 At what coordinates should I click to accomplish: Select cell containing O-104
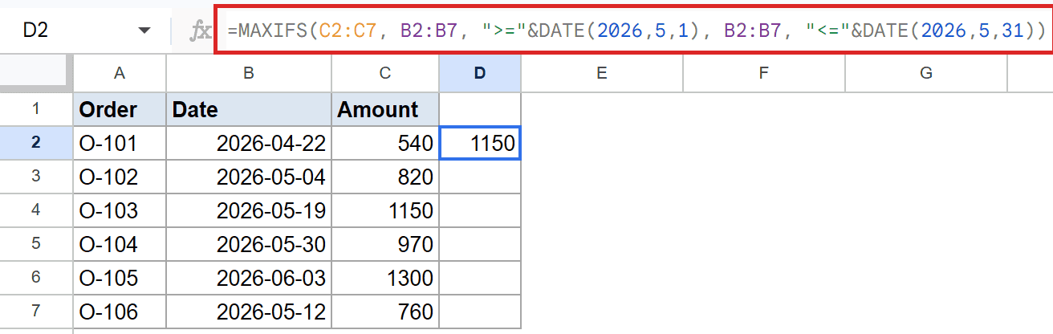pos(120,244)
